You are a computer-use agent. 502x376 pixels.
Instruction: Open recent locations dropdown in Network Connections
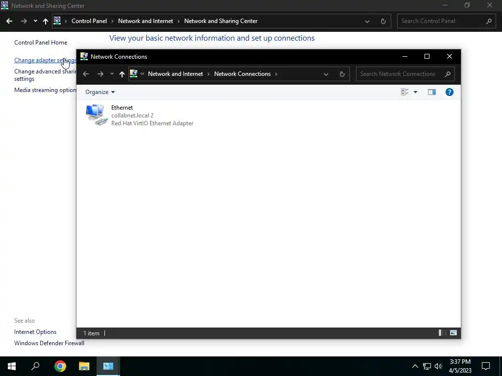112,74
